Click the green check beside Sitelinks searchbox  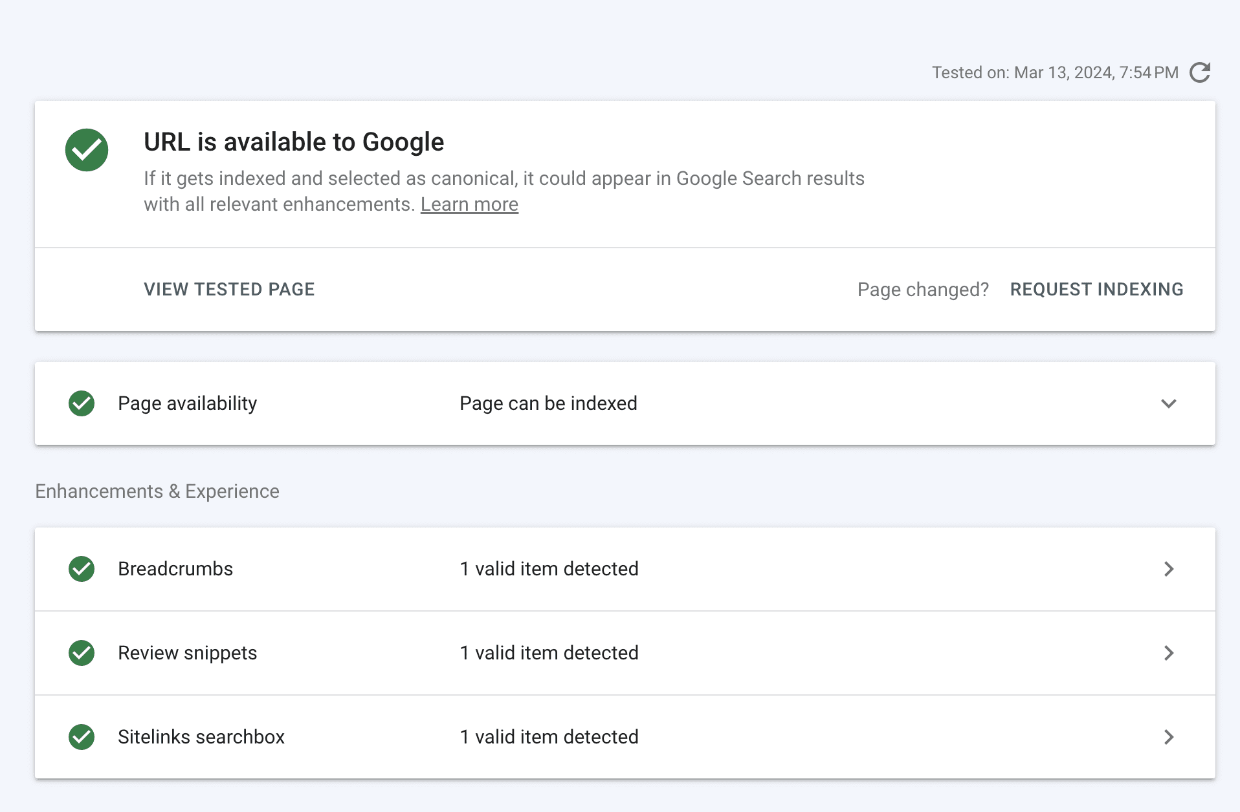(82, 737)
